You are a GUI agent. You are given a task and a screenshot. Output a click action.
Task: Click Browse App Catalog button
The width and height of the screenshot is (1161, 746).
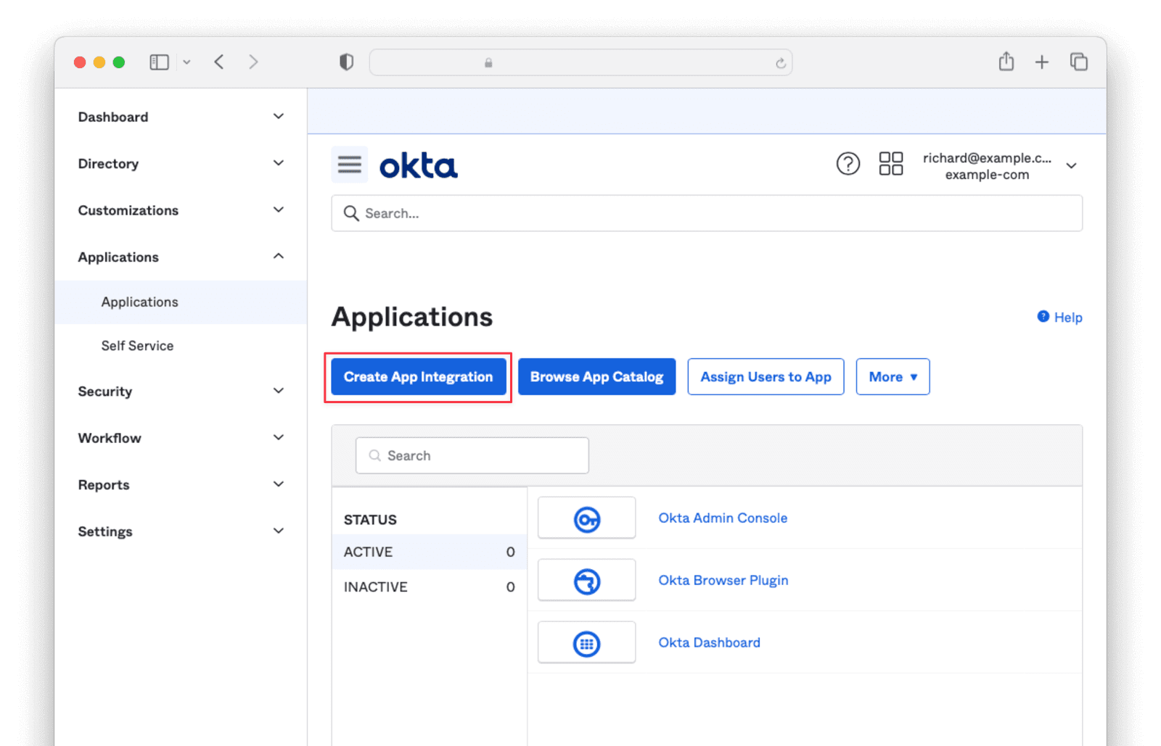[596, 377]
